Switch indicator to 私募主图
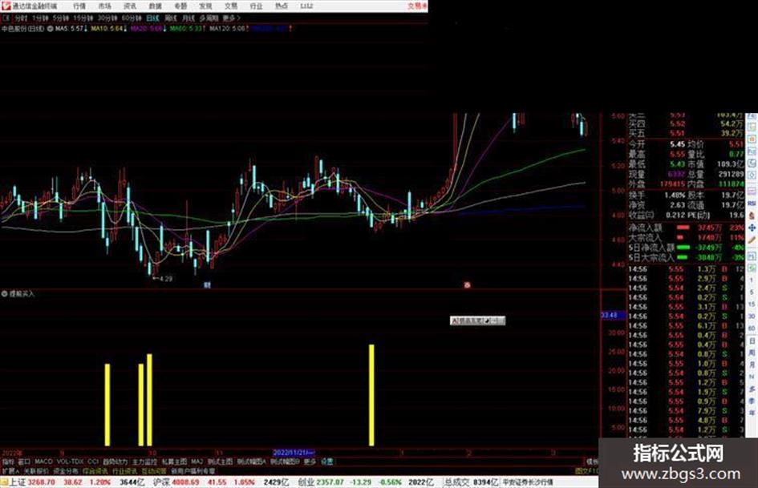The width and height of the screenshot is (758, 488). (x=175, y=462)
